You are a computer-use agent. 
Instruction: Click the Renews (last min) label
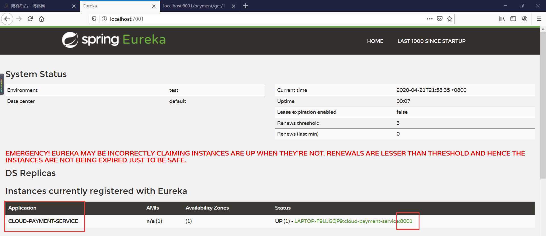coord(298,134)
